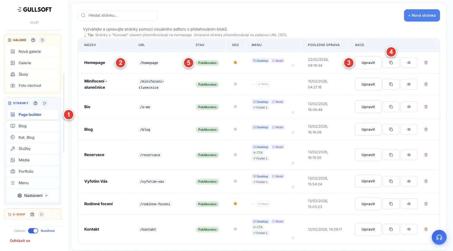Duplicate the Kontakt page with copy icon
This screenshot has height=251, width=453.
coord(391,229)
